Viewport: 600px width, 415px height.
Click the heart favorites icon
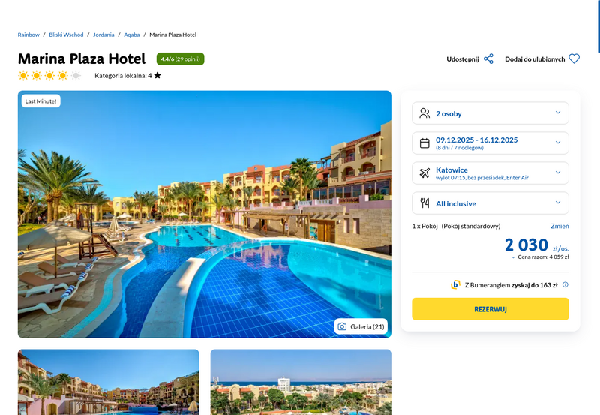(x=574, y=59)
